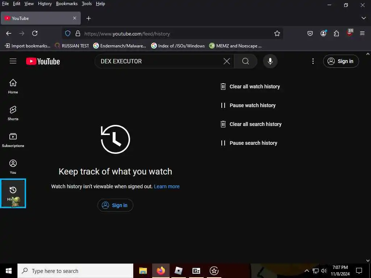Click page scrollbar down arrow
371x278 pixels.
(x=368, y=261)
